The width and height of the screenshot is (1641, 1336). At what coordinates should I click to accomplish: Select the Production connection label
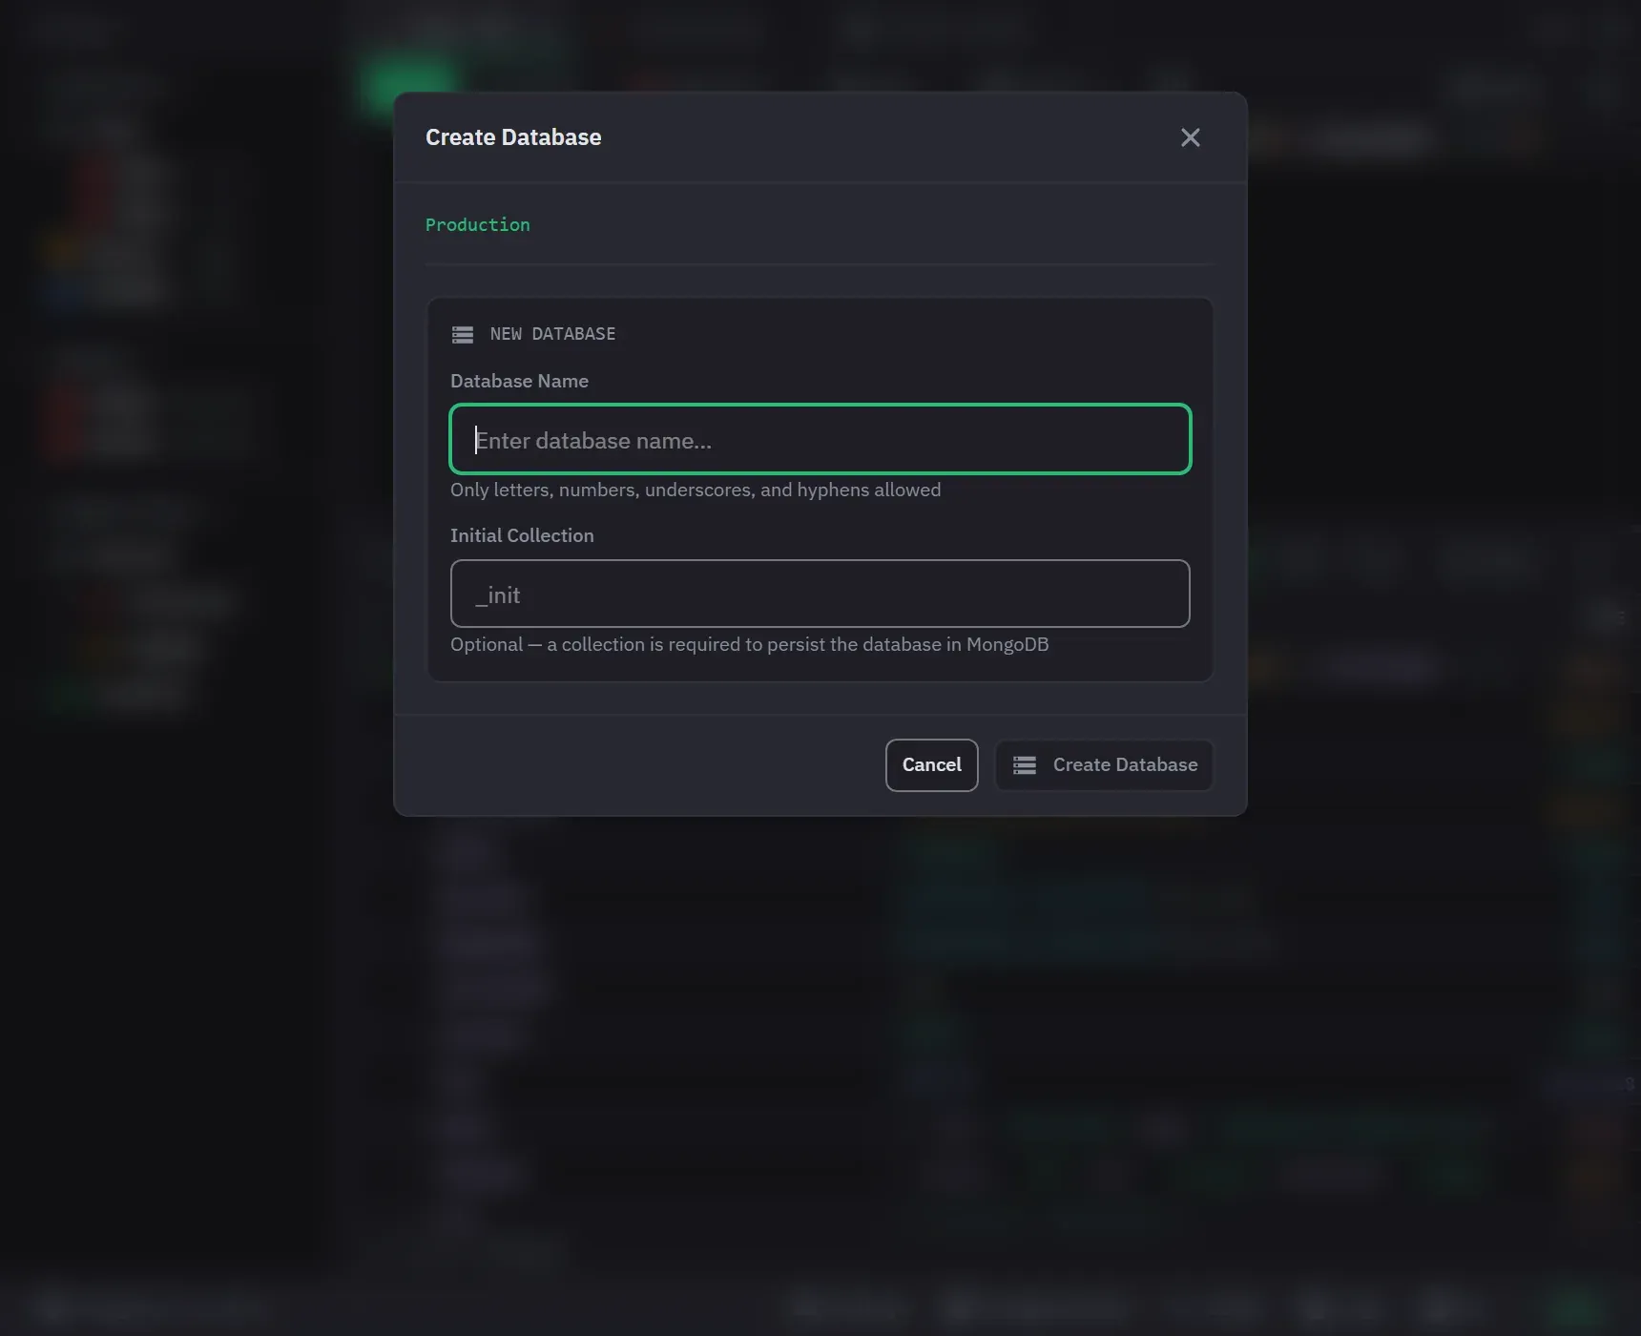(478, 224)
